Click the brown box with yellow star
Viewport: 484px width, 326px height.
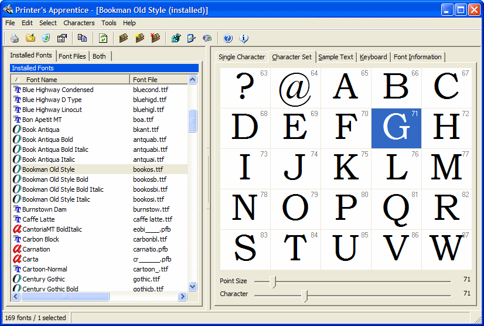coord(139,38)
